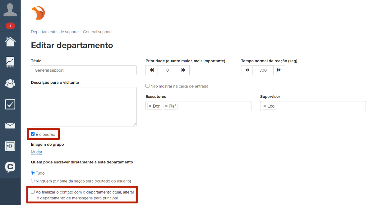Open the tasks checkmark icon in sidebar
This screenshot has height=205, width=373.
point(10,104)
